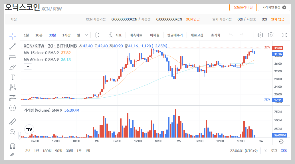Screen dimensions: 295x164
Task: Set chart range to 1년
Action: point(36,151)
